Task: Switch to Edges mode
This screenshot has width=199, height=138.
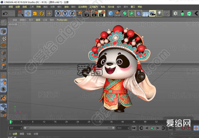Action: [4, 59]
